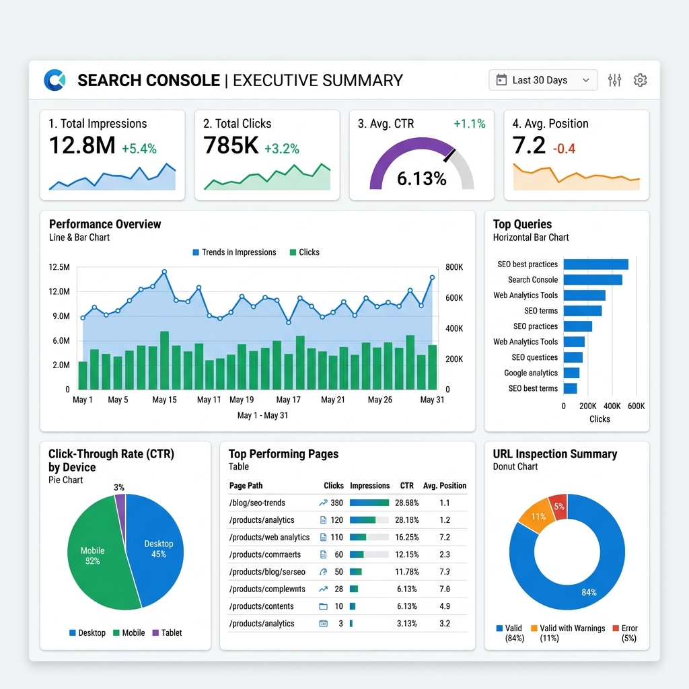Toggle the Clicks legend in Performance Overview

point(305,252)
